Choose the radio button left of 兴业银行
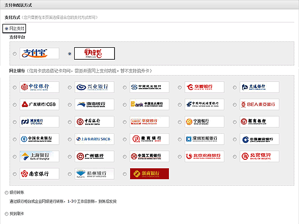 (x=70, y=87)
